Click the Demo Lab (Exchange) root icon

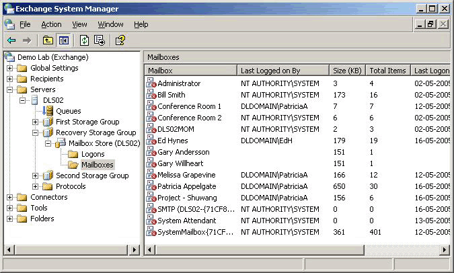pos(9,57)
